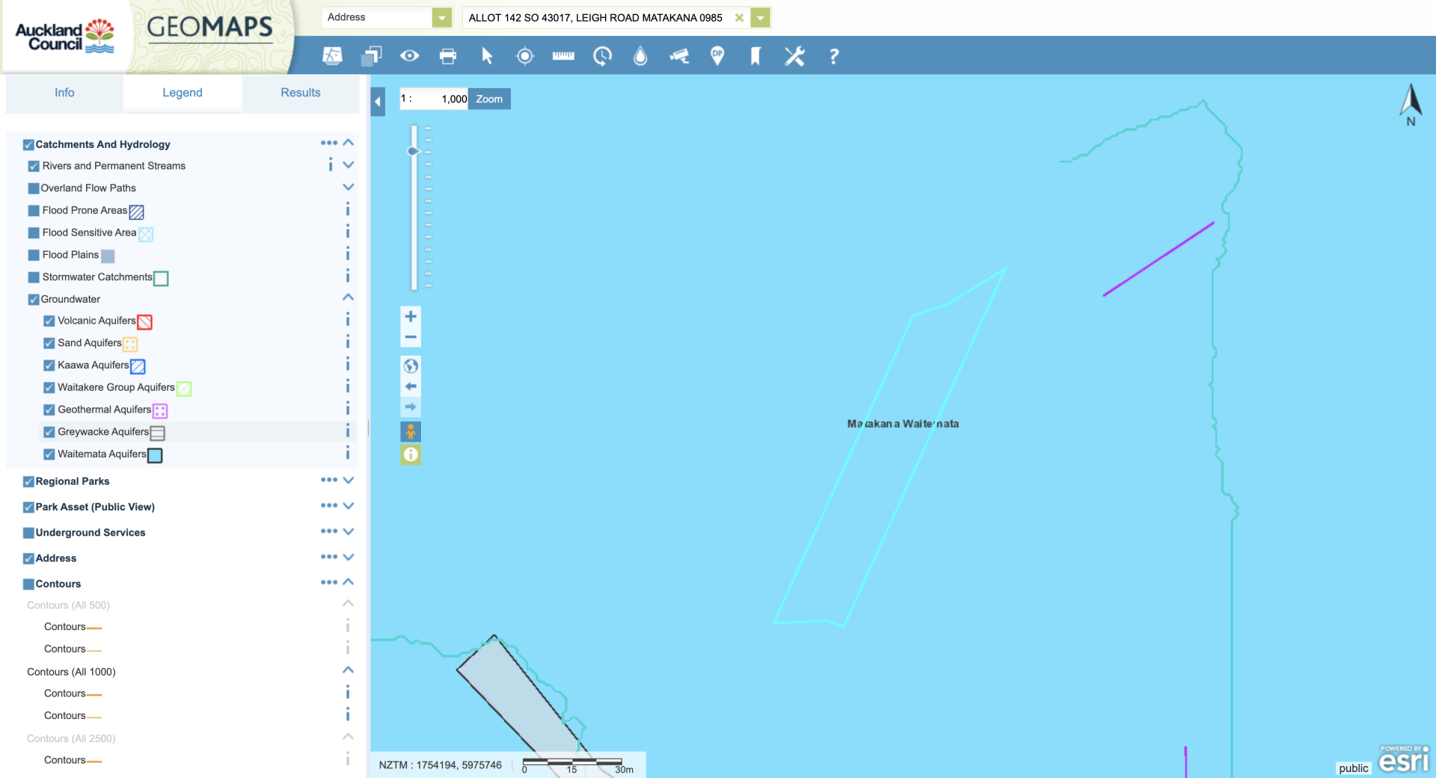The image size is (1436, 778).
Task: Open the wrench and screwdriver tools icon
Action: (x=794, y=56)
